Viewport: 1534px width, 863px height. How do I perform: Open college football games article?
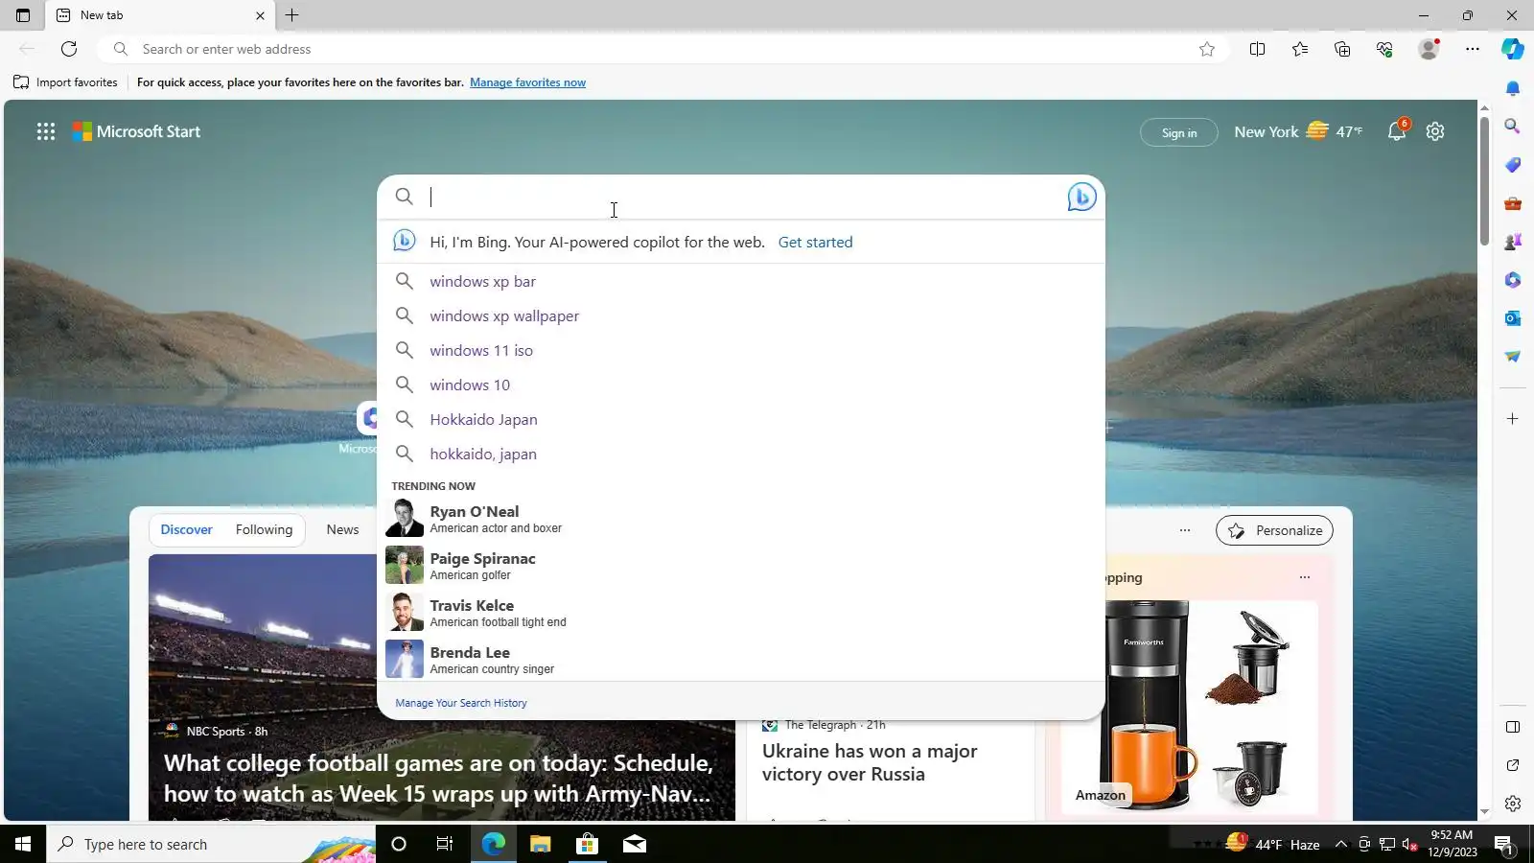[439, 778]
